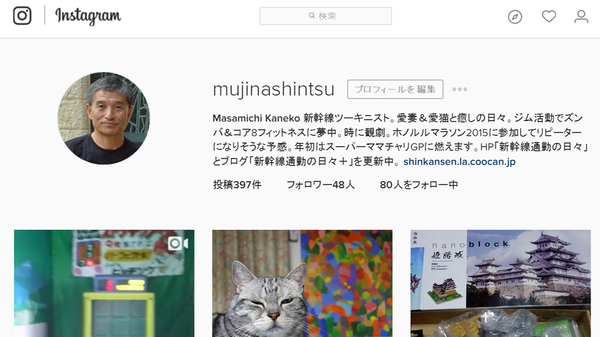Open the profile person icon in header
The image size is (600, 337).
(581, 16)
